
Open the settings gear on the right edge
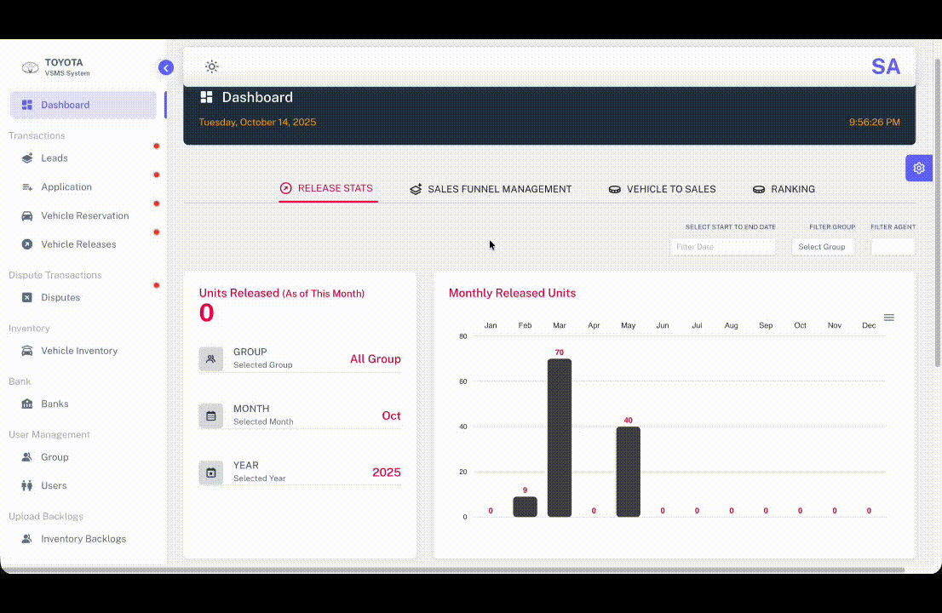919,168
